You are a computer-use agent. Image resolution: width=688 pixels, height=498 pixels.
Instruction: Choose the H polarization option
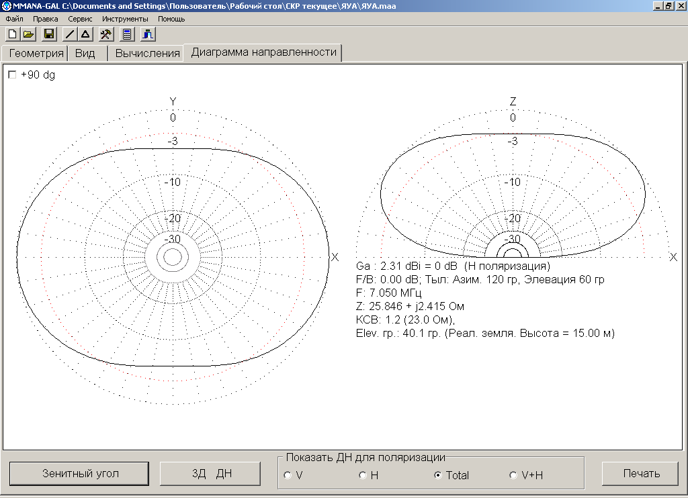click(362, 475)
